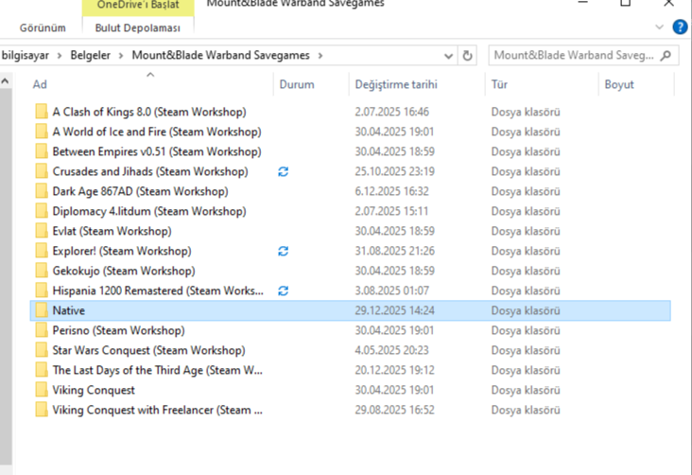
Task: Click the date 6.12.2025 16:32 for Dark Age
Action: [391, 191]
